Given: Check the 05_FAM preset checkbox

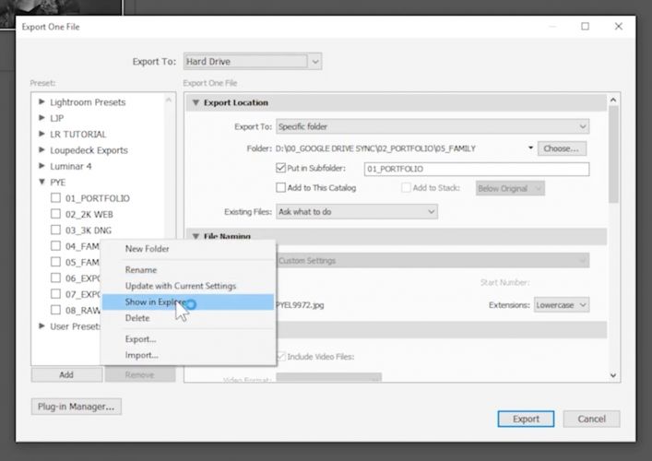Looking at the screenshot, I should pos(55,262).
